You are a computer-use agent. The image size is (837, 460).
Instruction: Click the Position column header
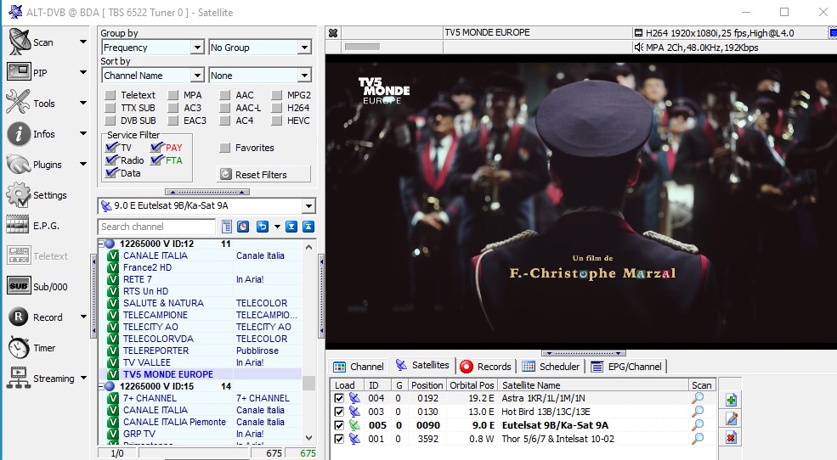(427, 385)
